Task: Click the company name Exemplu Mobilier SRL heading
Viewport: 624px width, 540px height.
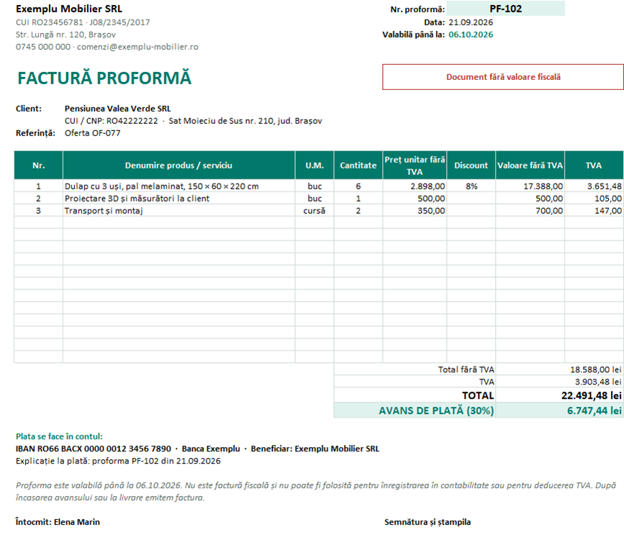Action: [x=69, y=9]
